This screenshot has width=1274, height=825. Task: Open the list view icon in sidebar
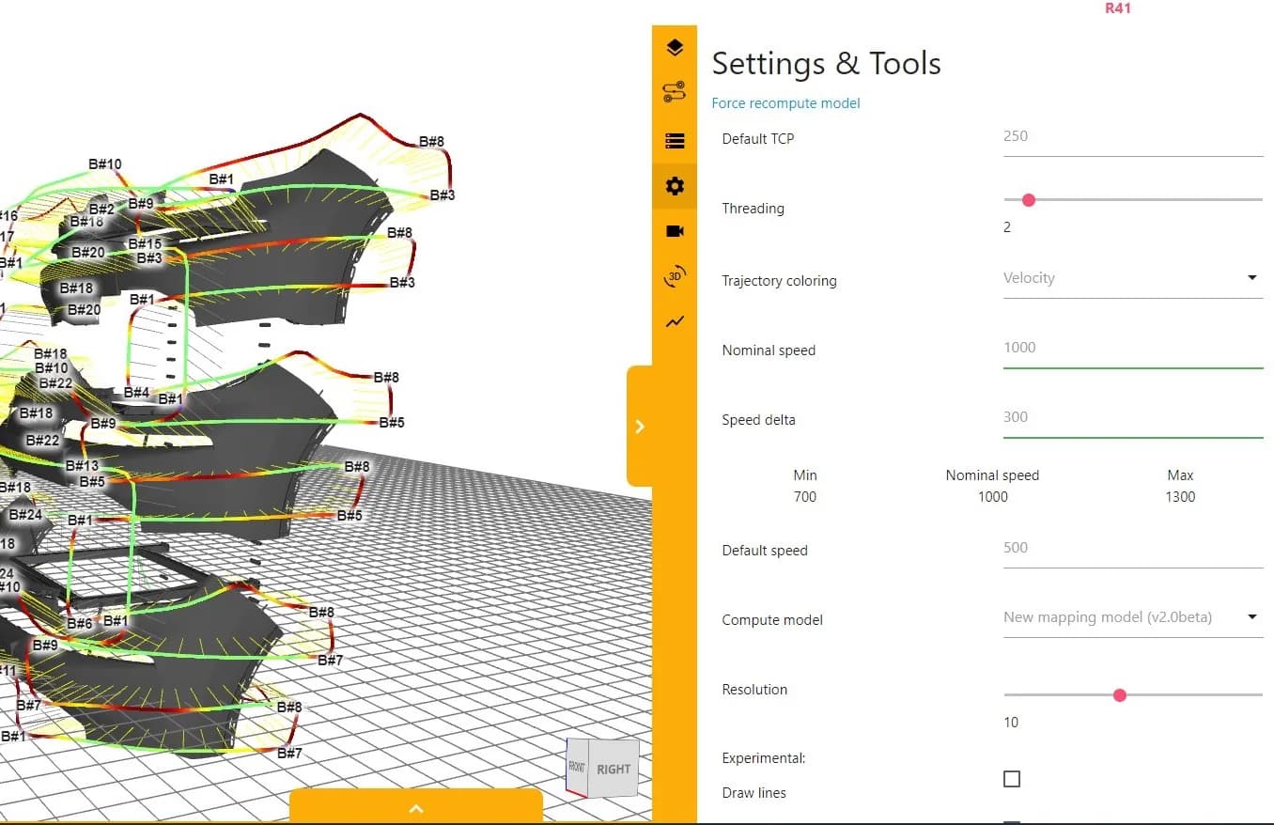pos(675,141)
